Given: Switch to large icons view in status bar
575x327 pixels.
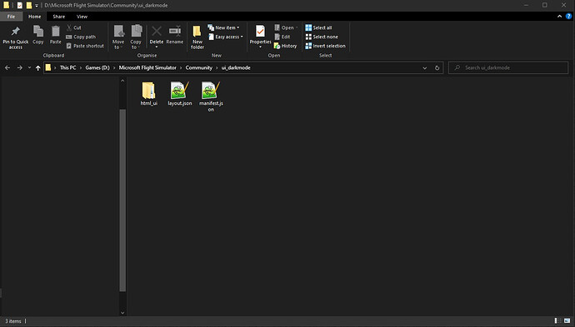Looking at the screenshot, I should (x=567, y=321).
